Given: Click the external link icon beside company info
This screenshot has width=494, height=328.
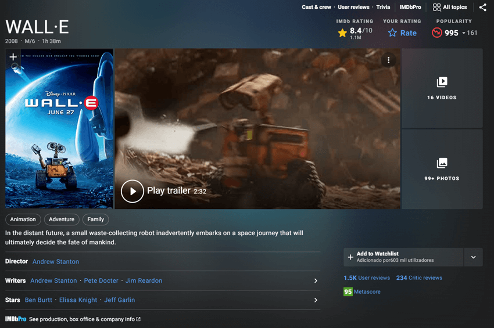Looking at the screenshot, I should tap(138, 319).
